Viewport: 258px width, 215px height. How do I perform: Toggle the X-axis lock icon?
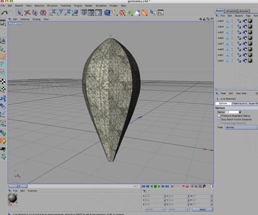[53, 13]
